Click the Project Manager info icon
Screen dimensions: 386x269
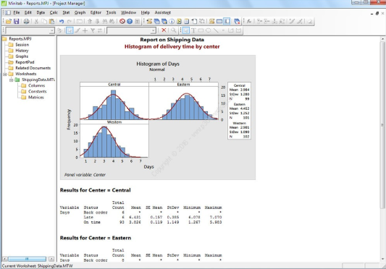point(172,22)
